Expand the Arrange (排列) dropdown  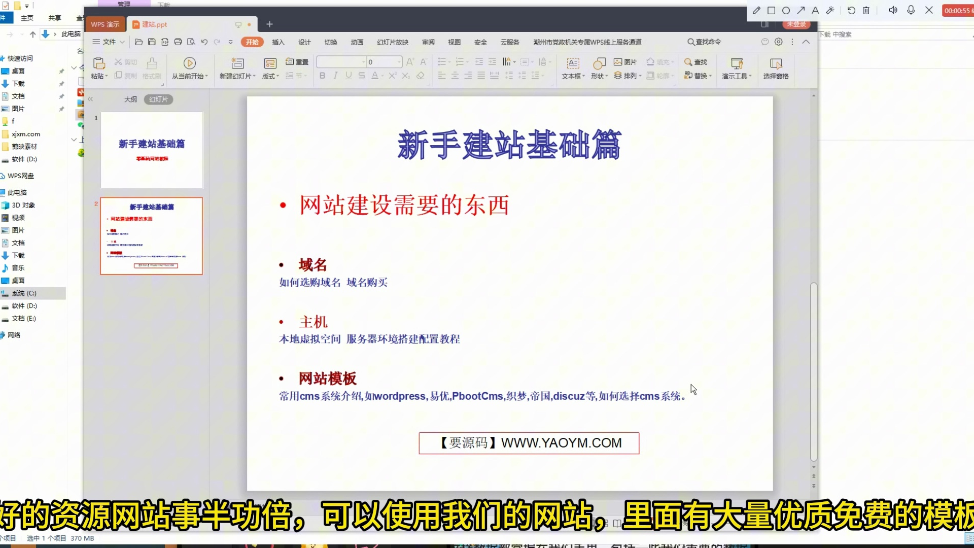click(x=628, y=76)
